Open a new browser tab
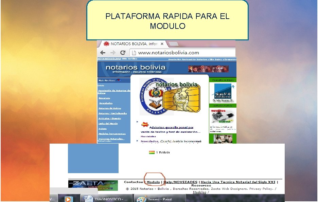Viewport: 318px width, 202px height. [173, 44]
